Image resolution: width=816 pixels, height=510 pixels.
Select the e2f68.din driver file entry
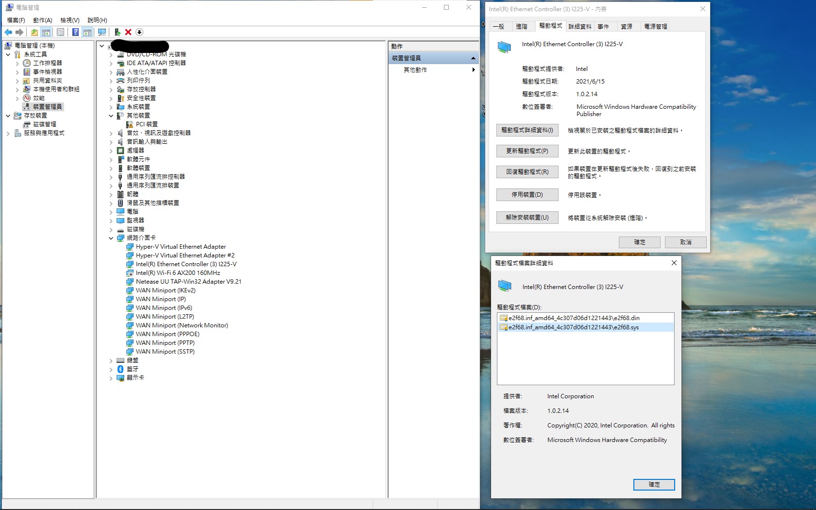point(574,318)
